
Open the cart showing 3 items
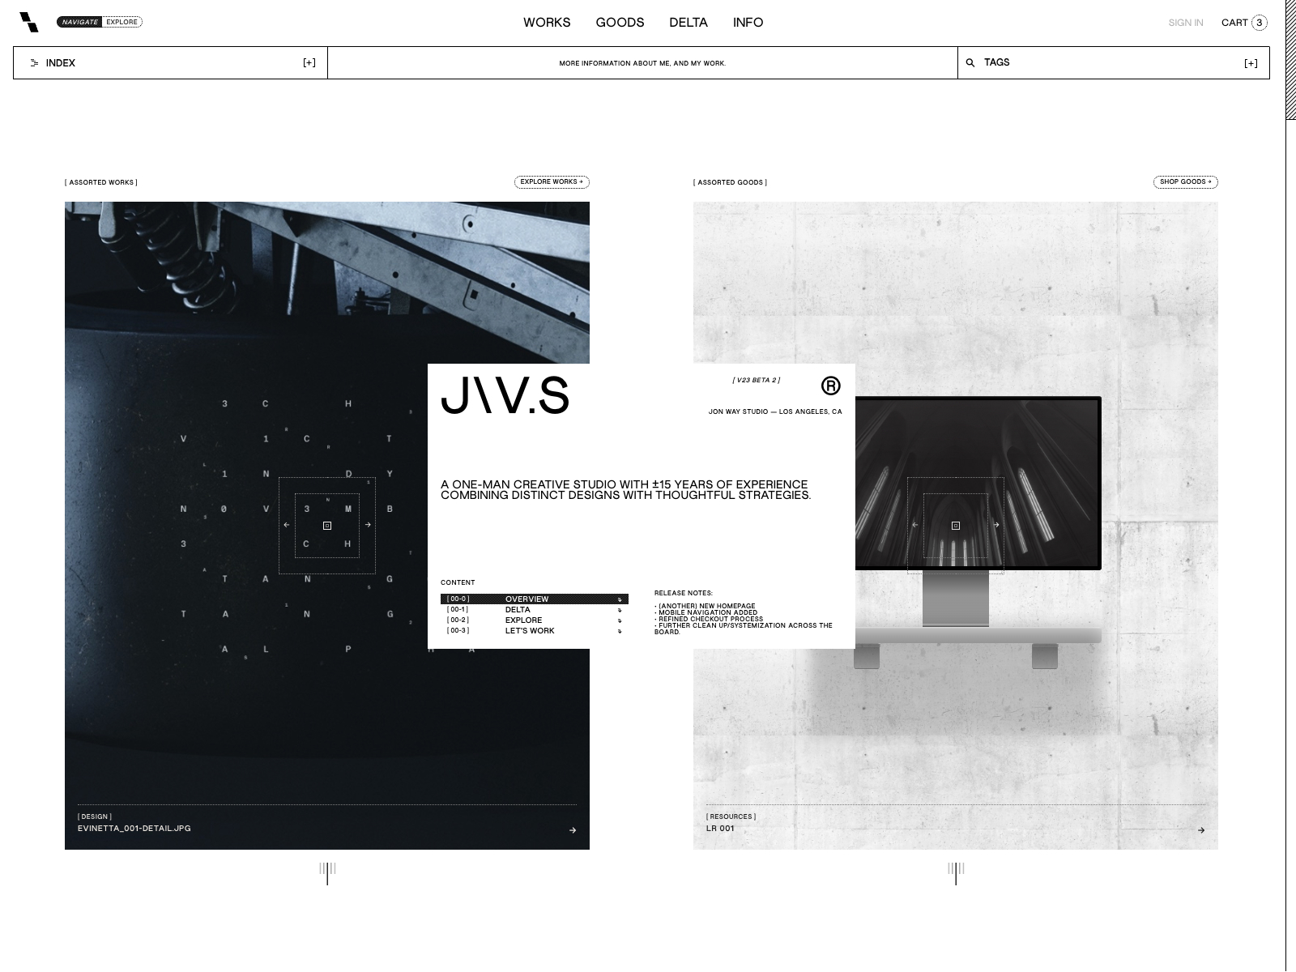pos(1241,22)
